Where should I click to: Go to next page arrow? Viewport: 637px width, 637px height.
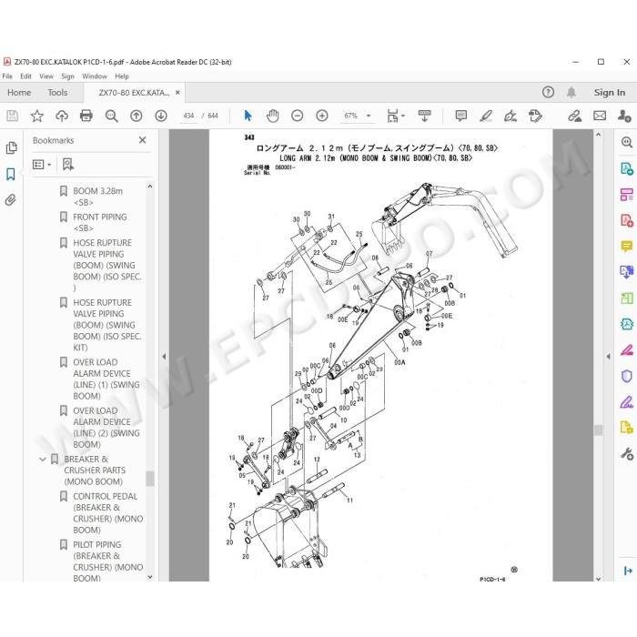tap(161, 116)
